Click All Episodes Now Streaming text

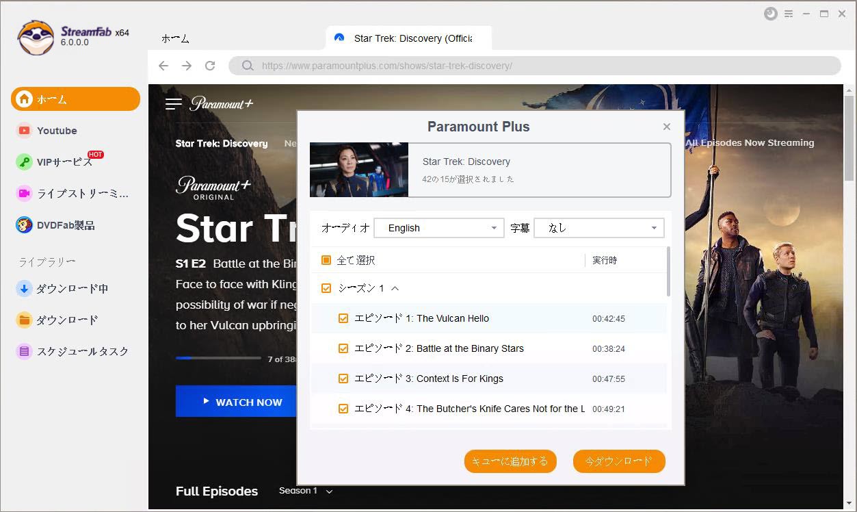pyautogui.click(x=750, y=143)
